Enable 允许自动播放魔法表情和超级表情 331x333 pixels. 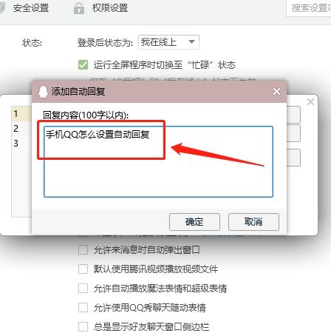click(83, 288)
